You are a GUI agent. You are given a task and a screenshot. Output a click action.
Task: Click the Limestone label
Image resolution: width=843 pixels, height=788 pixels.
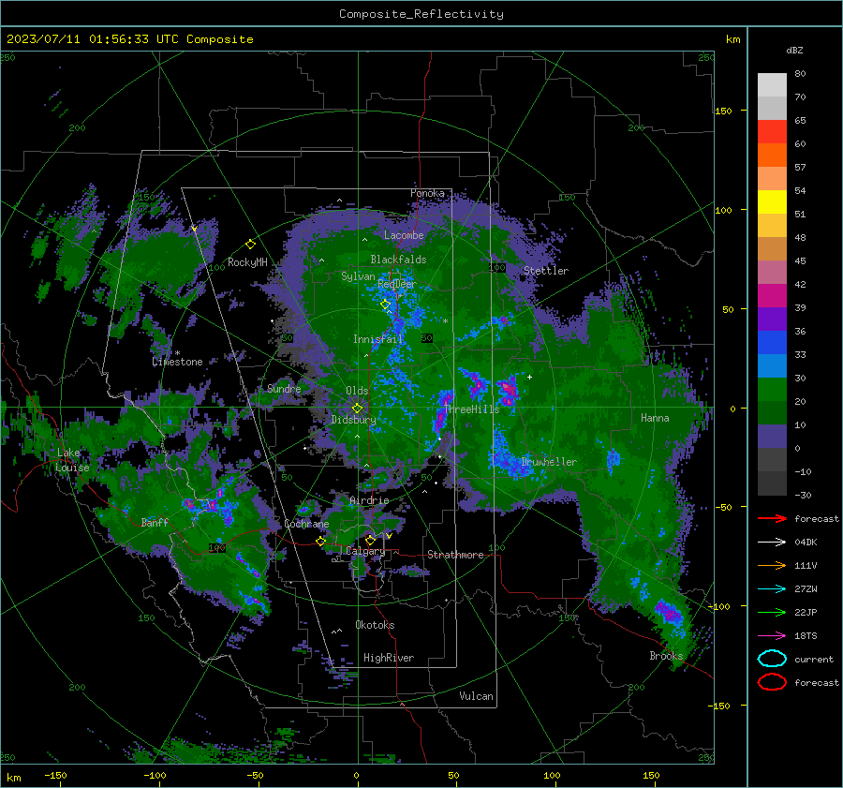[177, 362]
